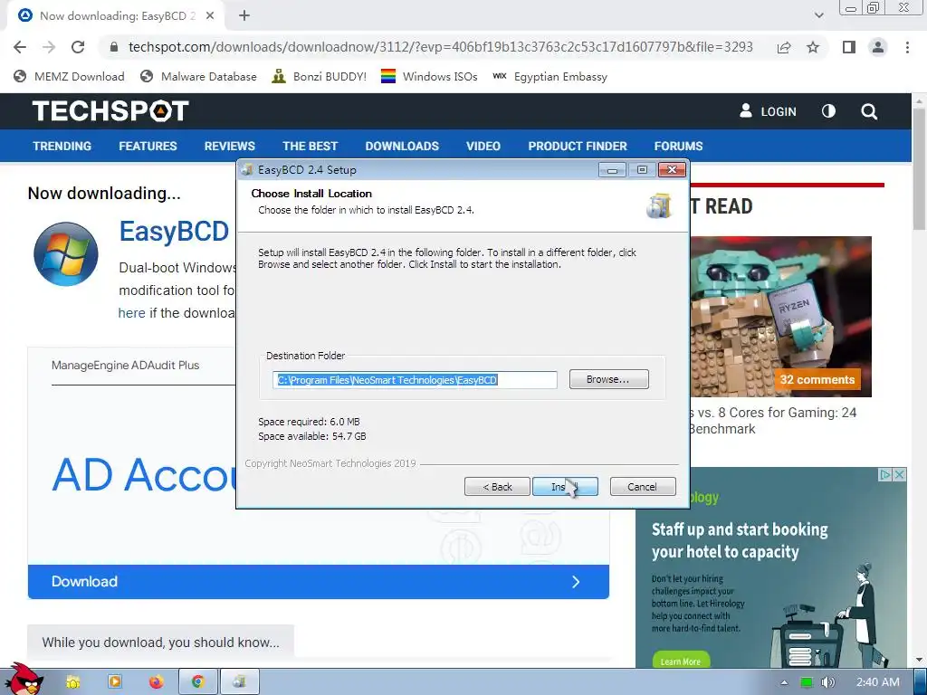
Task: Close the EasyBCD download tab
Action: pos(210,16)
